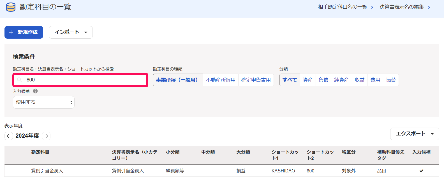Viewport: 444px width, 185px height.
Task: Filter classification by 純資産
Action: pyautogui.click(x=341, y=80)
